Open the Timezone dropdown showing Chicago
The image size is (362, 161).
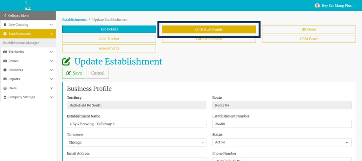pyautogui.click(x=137, y=142)
